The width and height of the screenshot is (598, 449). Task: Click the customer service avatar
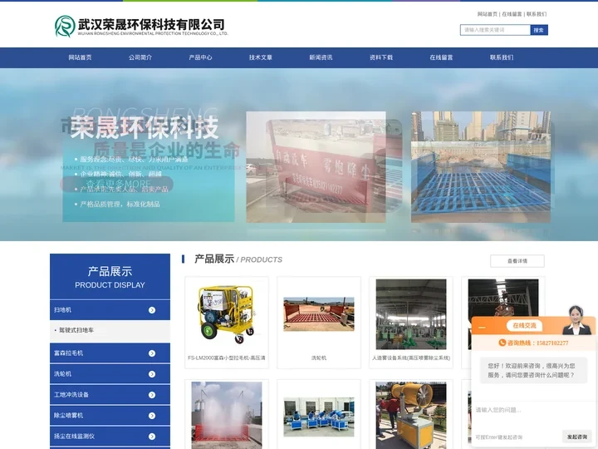tap(576, 321)
